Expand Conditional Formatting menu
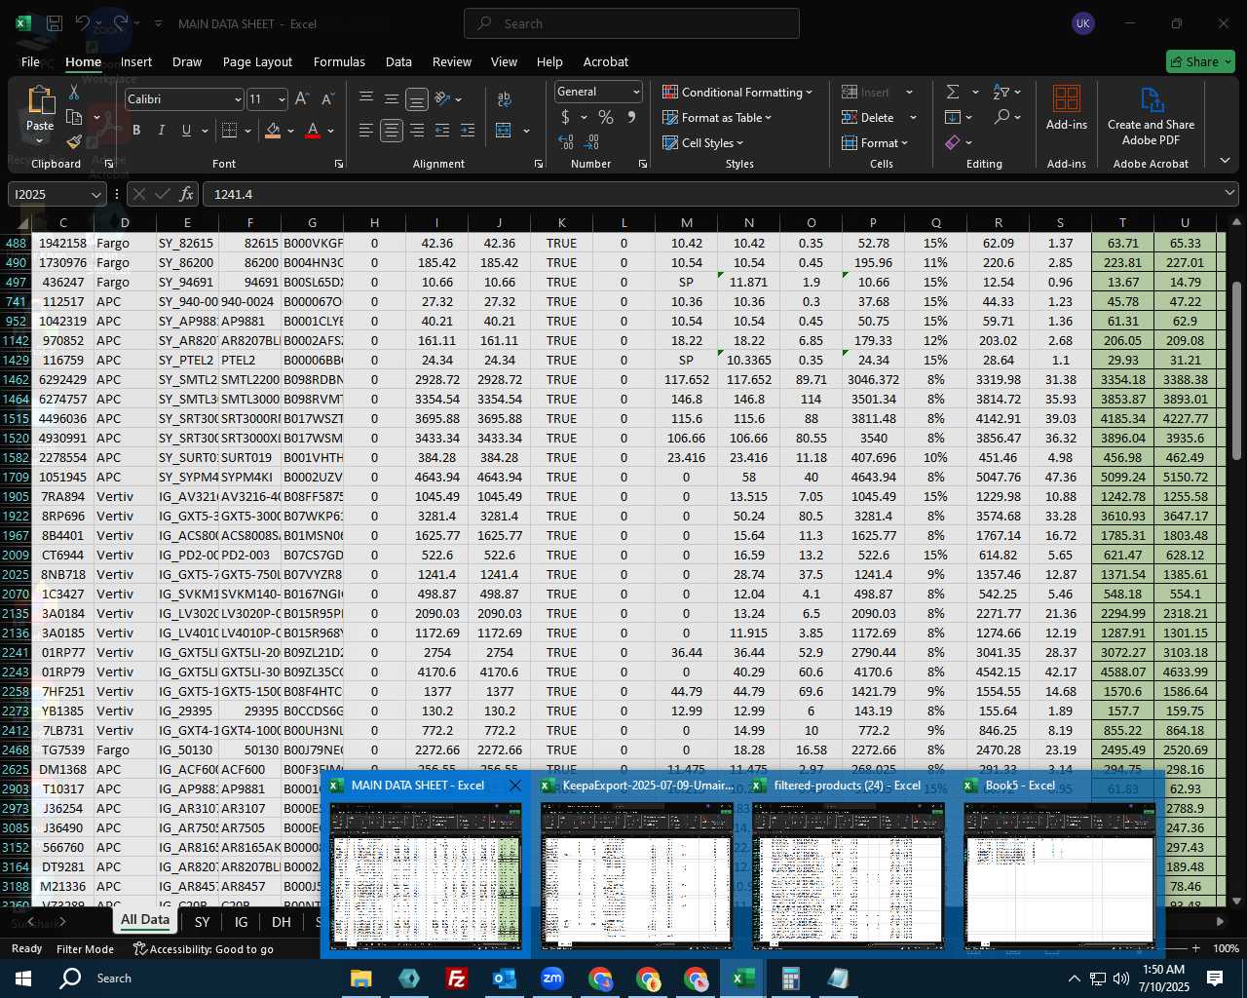1247x998 pixels. (x=737, y=92)
